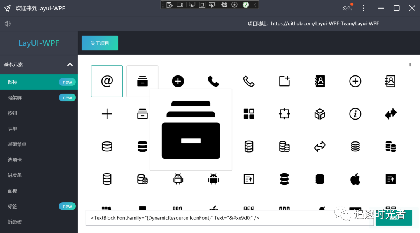Image resolution: width=420 pixels, height=233 pixels.
Task: Open the three-dot menu in the title bar
Action: (x=363, y=8)
